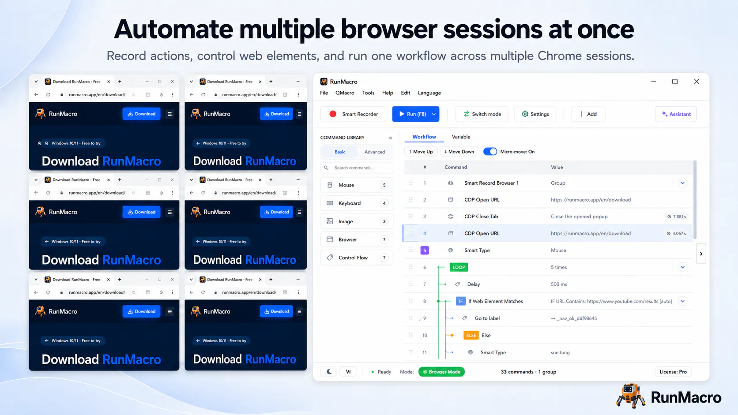Screen dimensions: 738x415
Task: Open the Mouse command category
Action: (357, 185)
